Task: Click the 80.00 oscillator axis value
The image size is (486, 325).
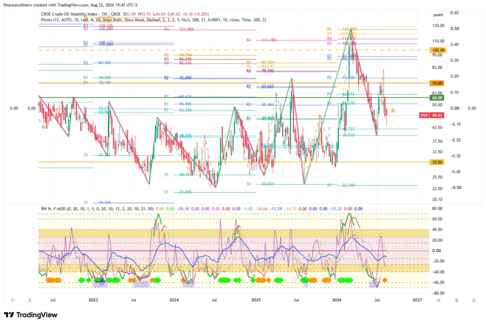Action: coord(437,208)
